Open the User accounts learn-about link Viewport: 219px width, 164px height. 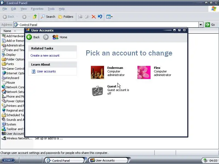(46, 71)
